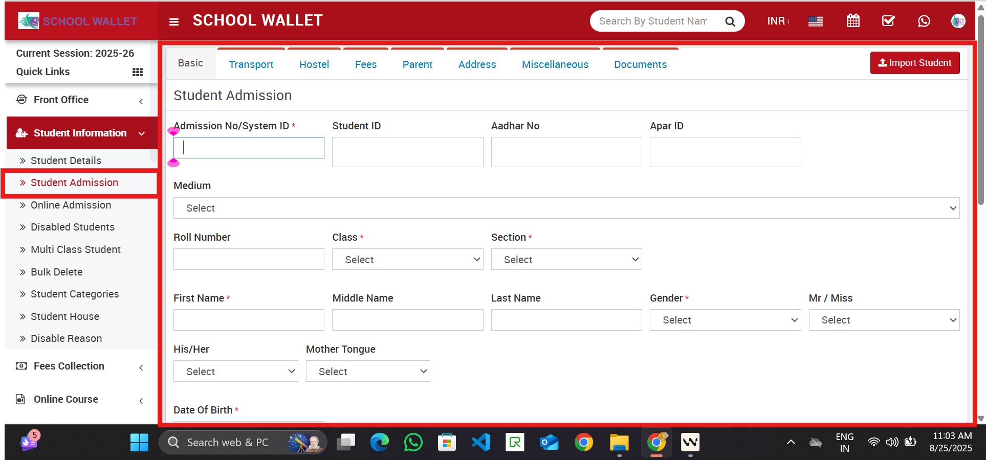The image size is (986, 460).
Task: Open the Section dropdown
Action: click(x=566, y=259)
